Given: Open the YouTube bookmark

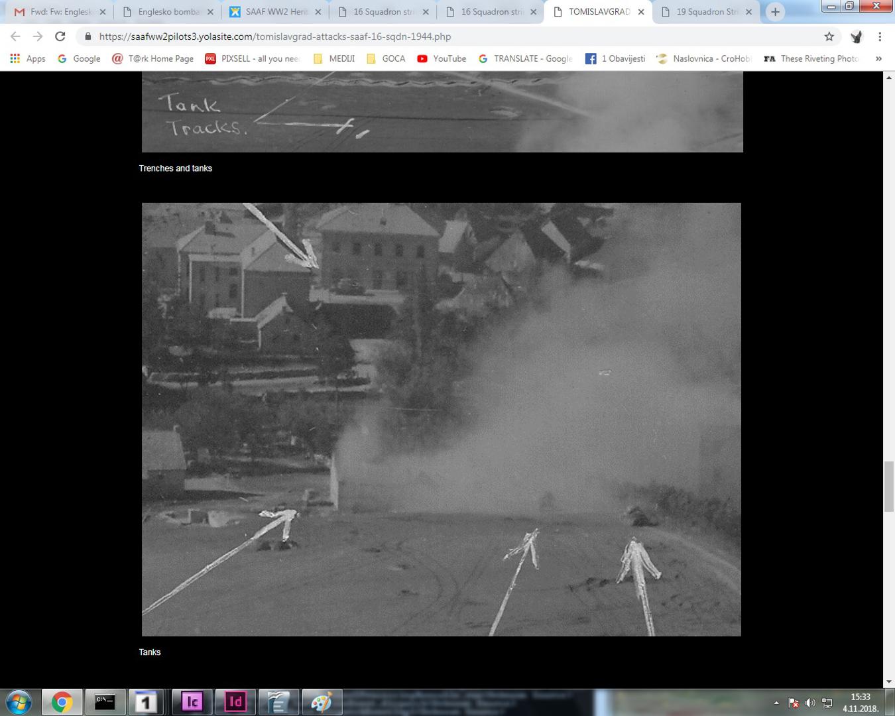Looking at the screenshot, I should (x=442, y=58).
